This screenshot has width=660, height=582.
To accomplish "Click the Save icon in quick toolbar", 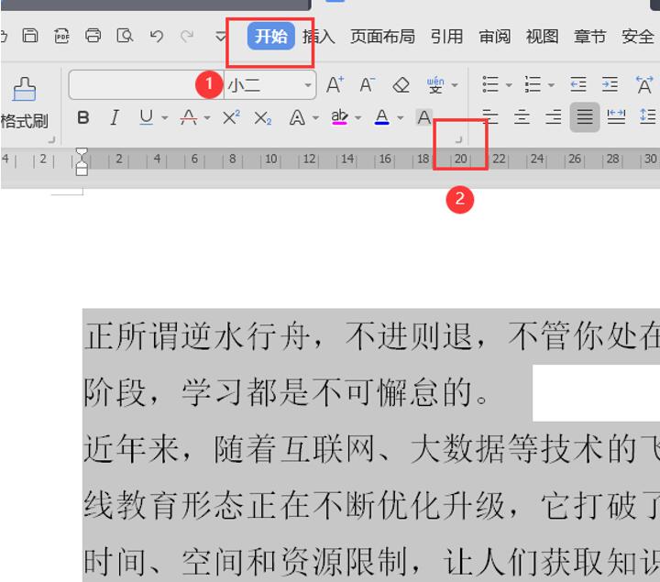I will (30, 36).
